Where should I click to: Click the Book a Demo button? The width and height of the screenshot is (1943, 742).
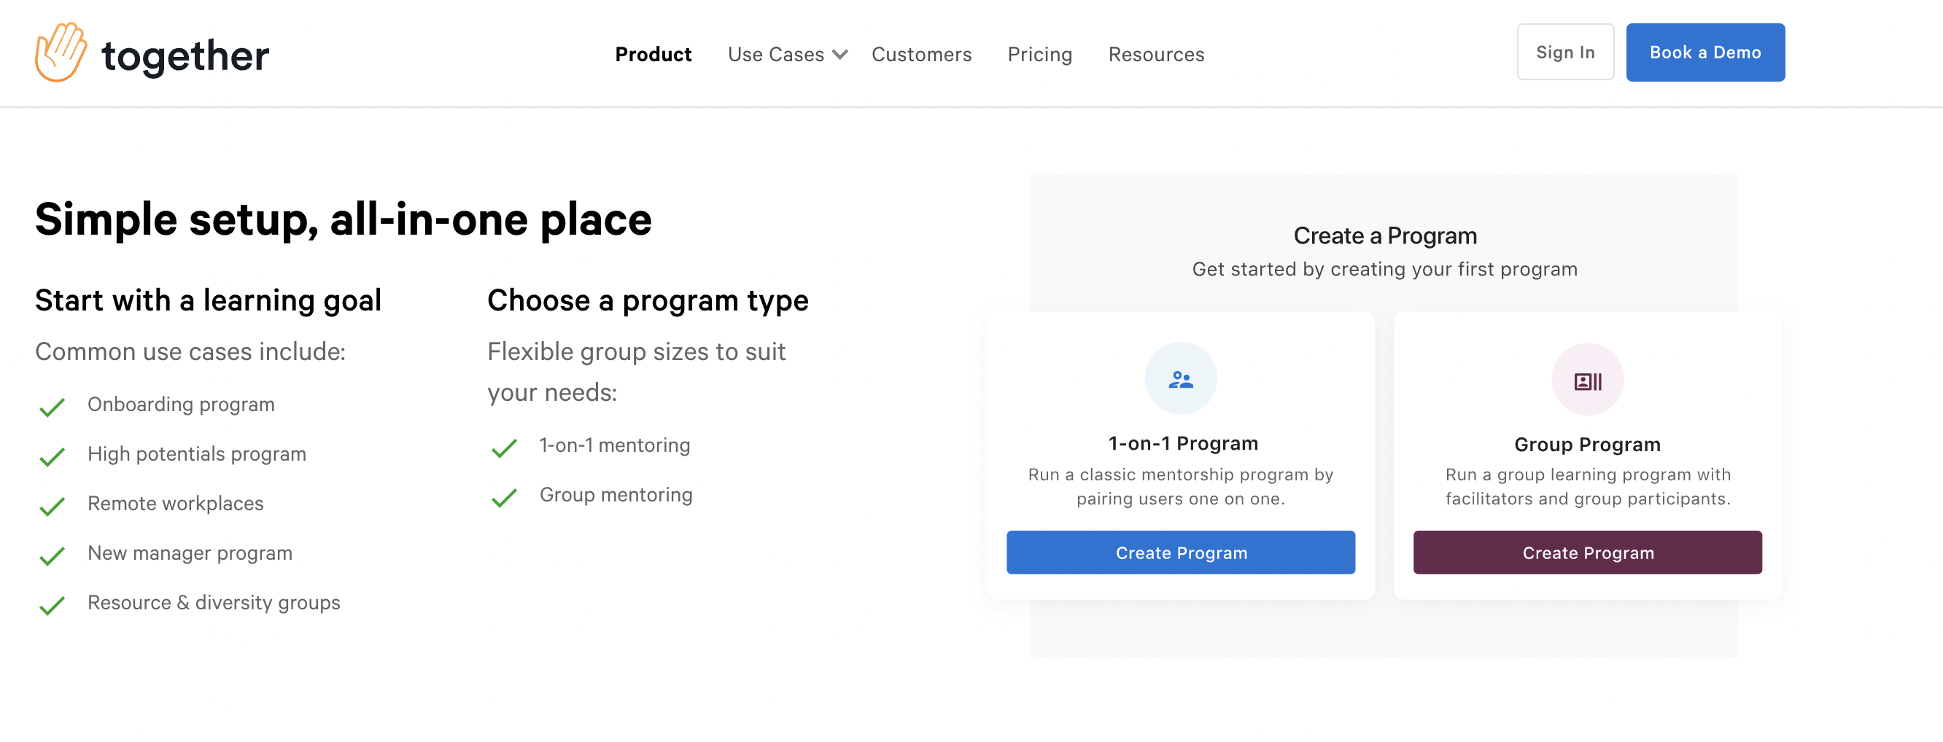tap(1705, 52)
